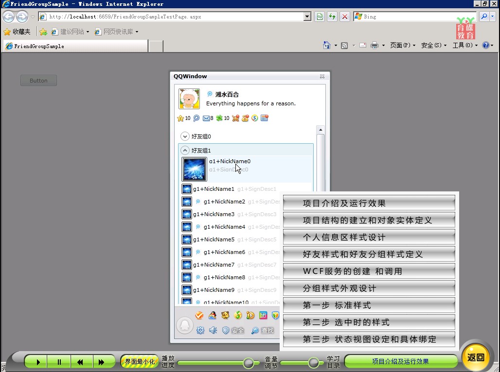The image size is (500, 372).
Task: Click the IE help question mark icon
Action: [485, 45]
